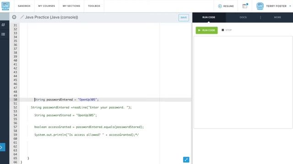293x164 pixels.
Task: Open the Terry Foster account dropdown
Action: point(278,6)
